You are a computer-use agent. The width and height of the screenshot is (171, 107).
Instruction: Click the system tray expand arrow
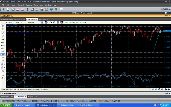161,105
